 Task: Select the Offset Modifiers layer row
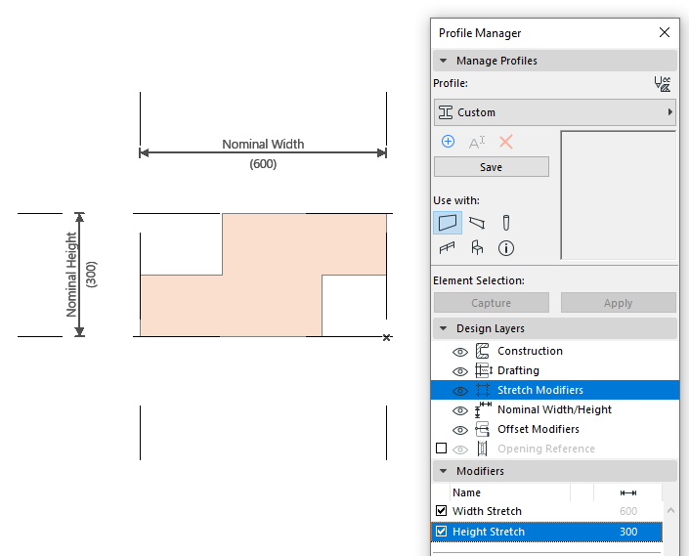[555, 429]
